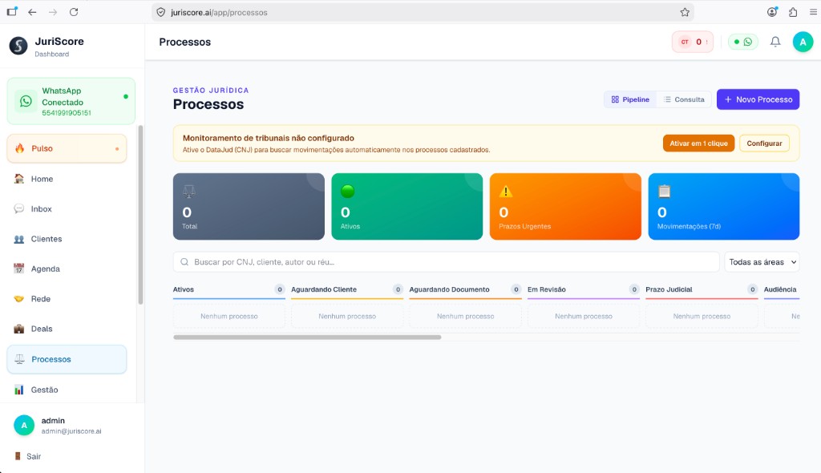Viewport: 821px width, 473px height.
Task: Go back using the browser back arrow
Action: (32, 12)
